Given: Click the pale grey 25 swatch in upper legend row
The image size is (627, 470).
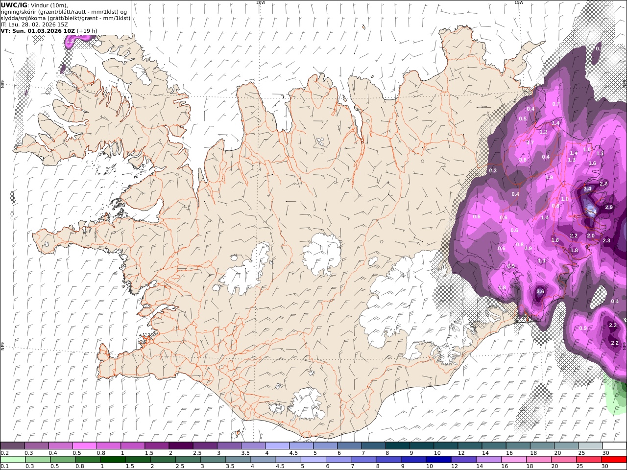Looking at the screenshot, I should tap(590, 446).
